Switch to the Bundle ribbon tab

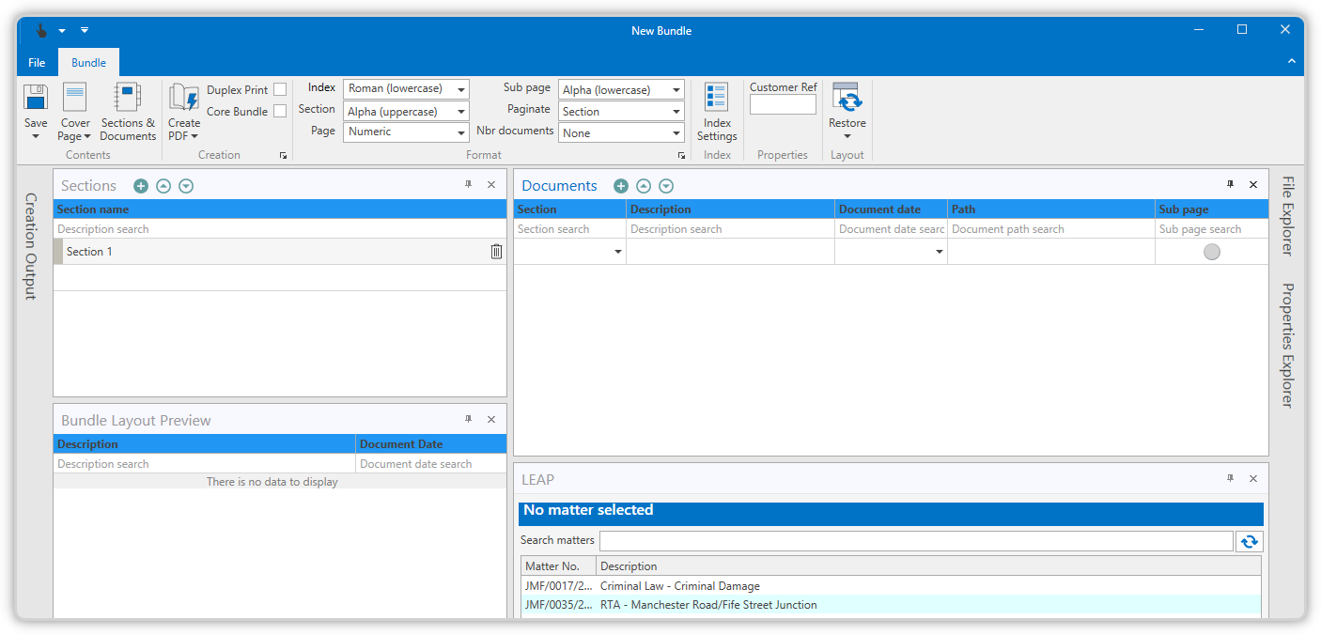(89, 63)
